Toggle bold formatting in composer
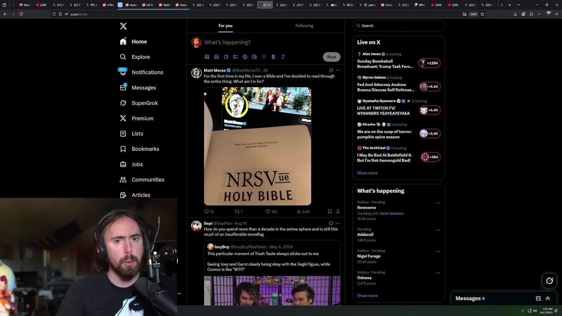 tap(273, 57)
